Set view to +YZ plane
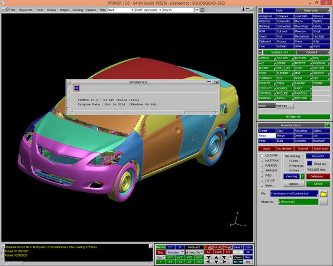The height and width of the screenshot is (266, 333). tap(180, 257)
